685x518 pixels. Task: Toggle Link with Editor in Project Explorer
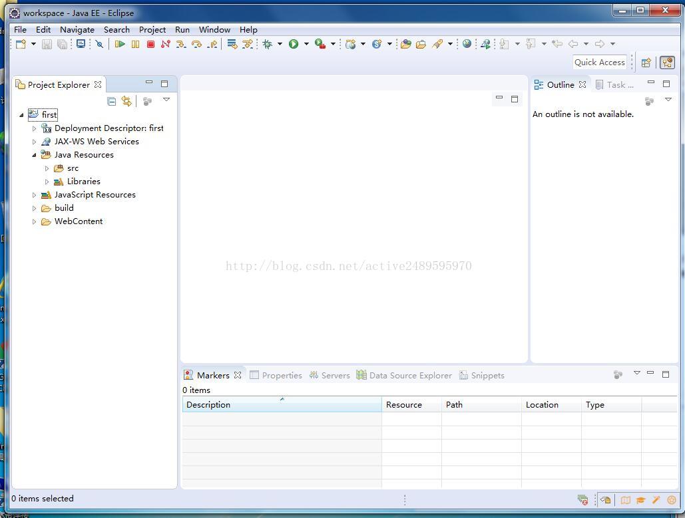coord(126,101)
